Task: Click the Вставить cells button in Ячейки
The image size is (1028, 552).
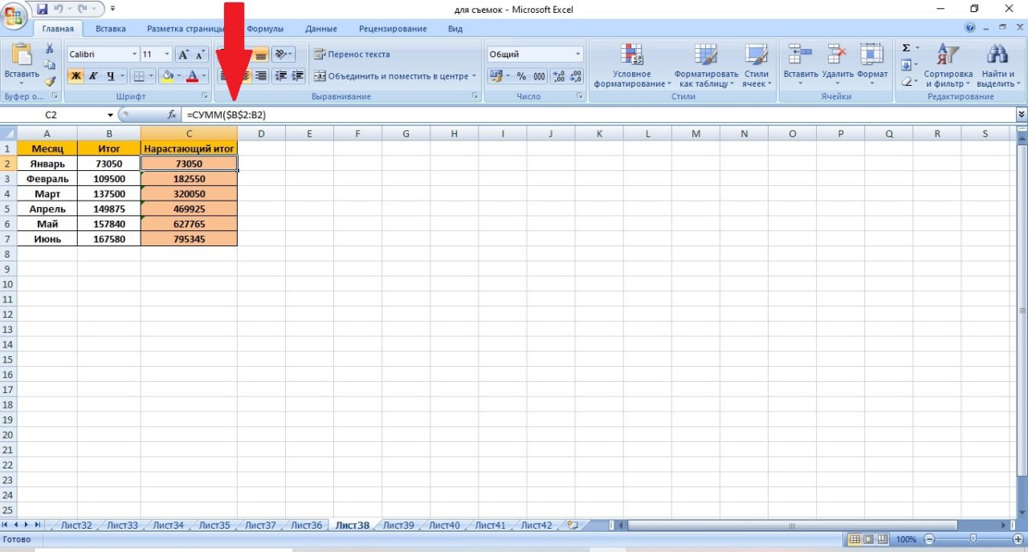Action: click(x=801, y=65)
